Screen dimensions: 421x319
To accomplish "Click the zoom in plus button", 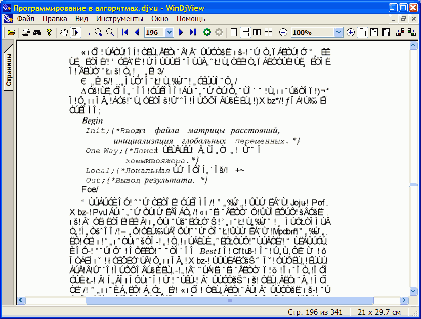I will (351, 32).
